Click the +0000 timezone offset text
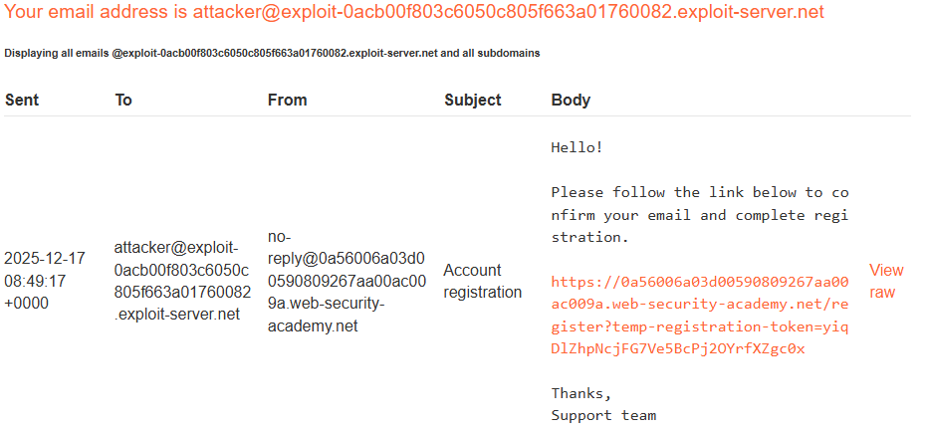Viewport: 926px width, 432px height. click(27, 304)
